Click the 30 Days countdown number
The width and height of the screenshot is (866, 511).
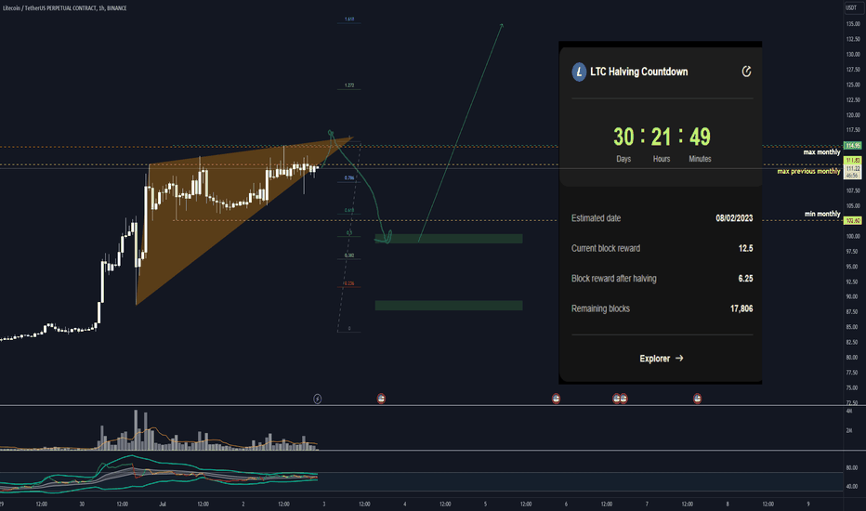(623, 137)
